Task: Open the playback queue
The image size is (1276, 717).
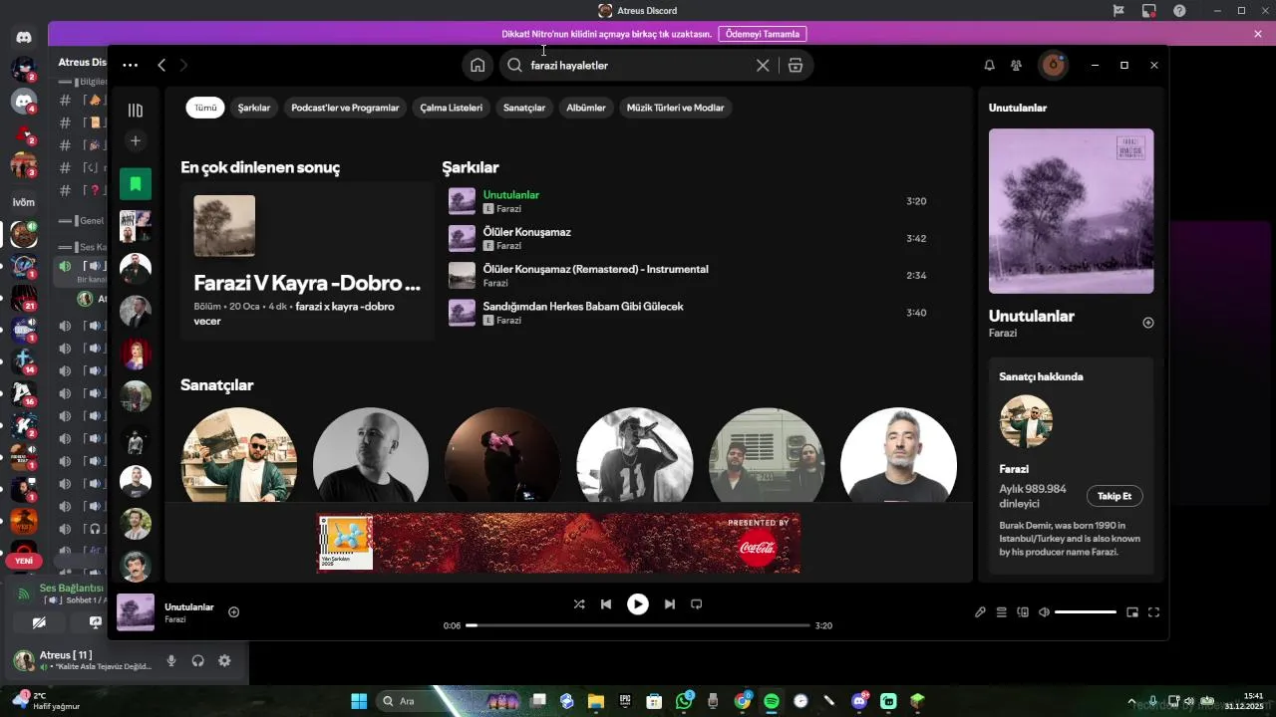Action: pos(1002,612)
